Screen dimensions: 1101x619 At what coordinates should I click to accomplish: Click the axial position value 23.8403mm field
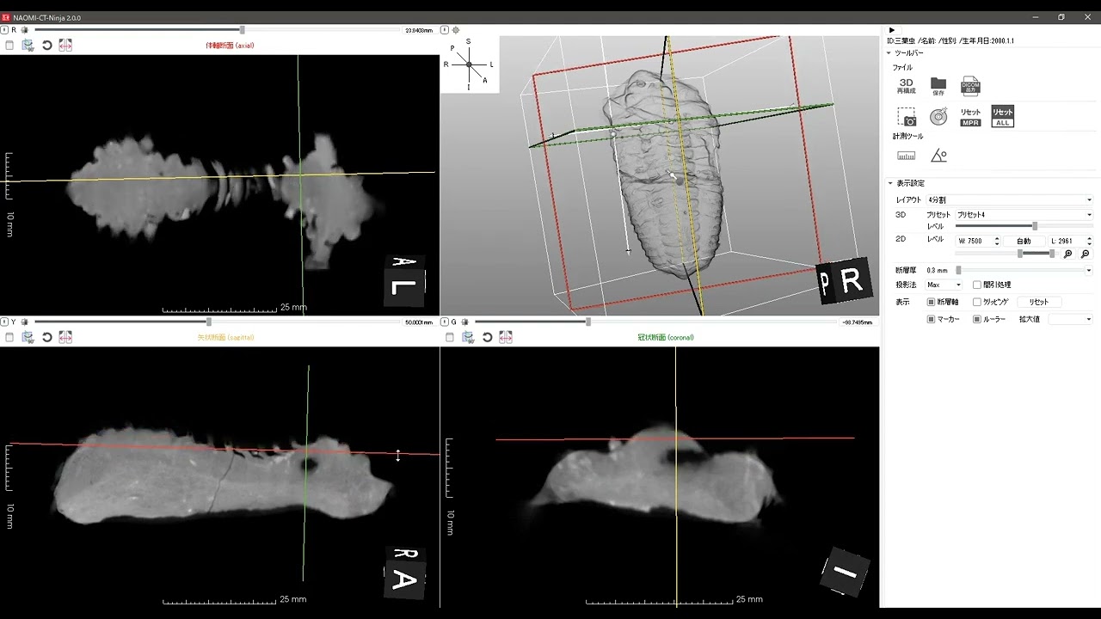coord(419,30)
